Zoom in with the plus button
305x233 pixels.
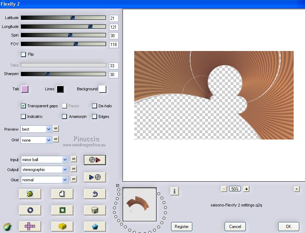(247, 189)
